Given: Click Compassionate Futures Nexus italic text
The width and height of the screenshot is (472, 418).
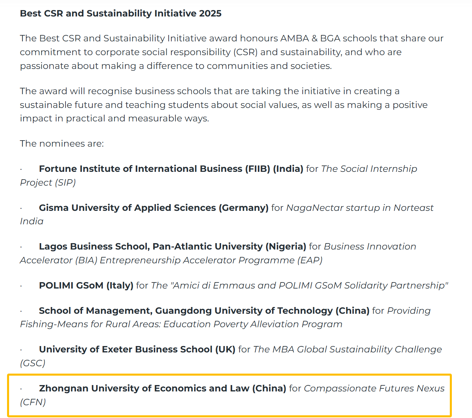Looking at the screenshot, I should pos(374,388).
